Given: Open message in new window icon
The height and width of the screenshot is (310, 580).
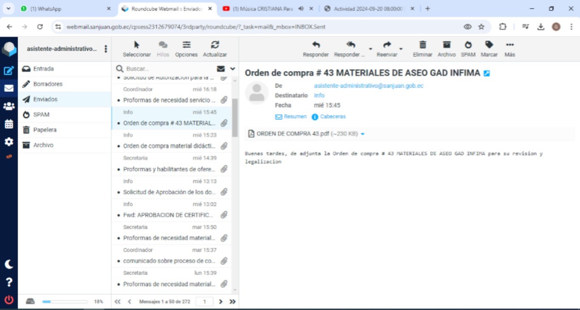Looking at the screenshot, I should click(x=487, y=73).
